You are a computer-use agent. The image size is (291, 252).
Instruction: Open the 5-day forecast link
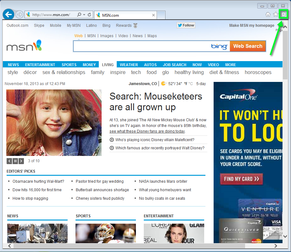[201, 83]
